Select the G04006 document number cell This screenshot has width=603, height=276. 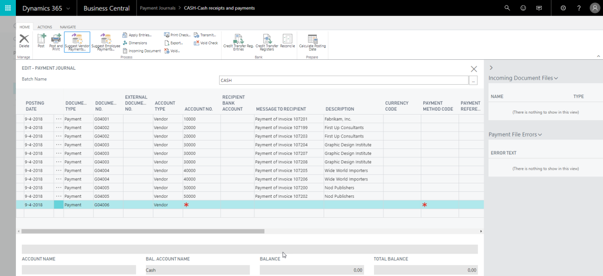tap(108, 205)
